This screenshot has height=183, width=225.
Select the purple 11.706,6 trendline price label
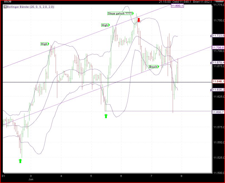218,48
